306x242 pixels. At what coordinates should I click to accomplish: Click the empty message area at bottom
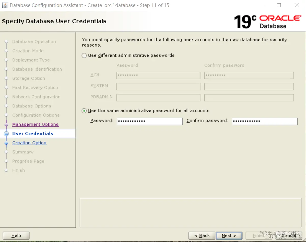pos(191,213)
